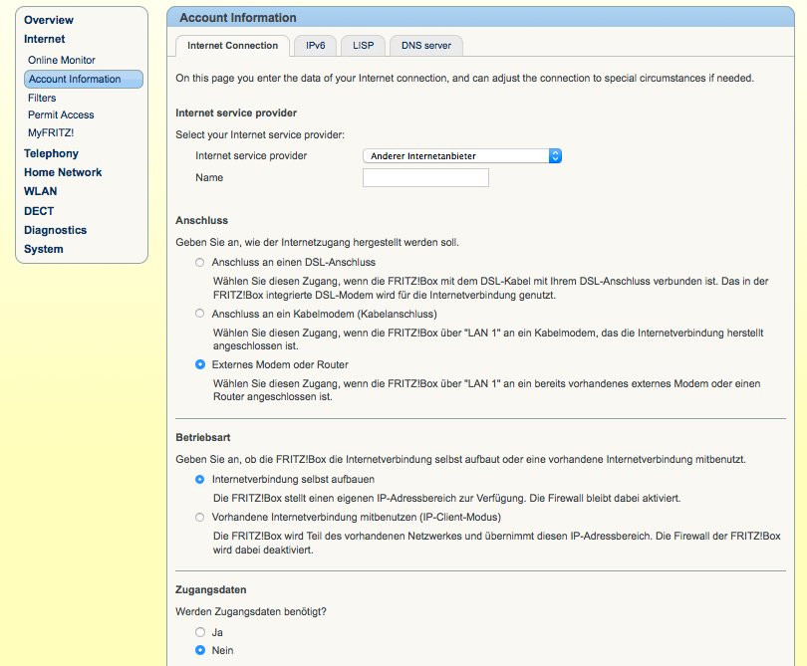Open Online Monitor in sidebar
807x666 pixels.
[x=62, y=61]
